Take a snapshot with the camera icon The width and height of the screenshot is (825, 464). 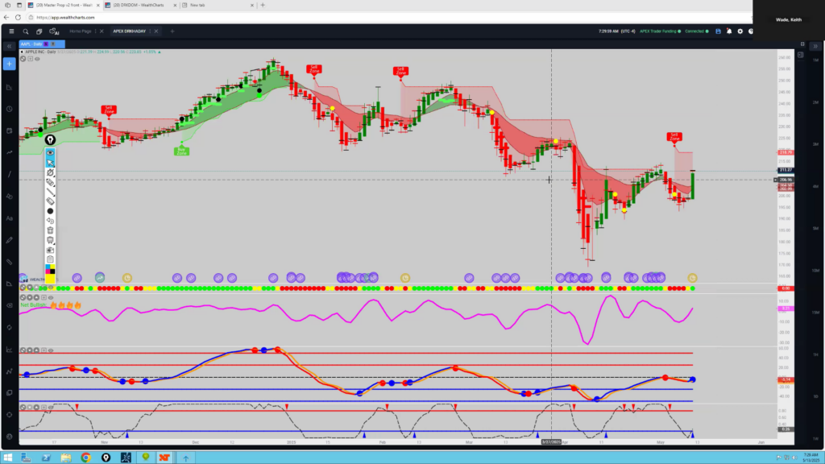[50, 250]
